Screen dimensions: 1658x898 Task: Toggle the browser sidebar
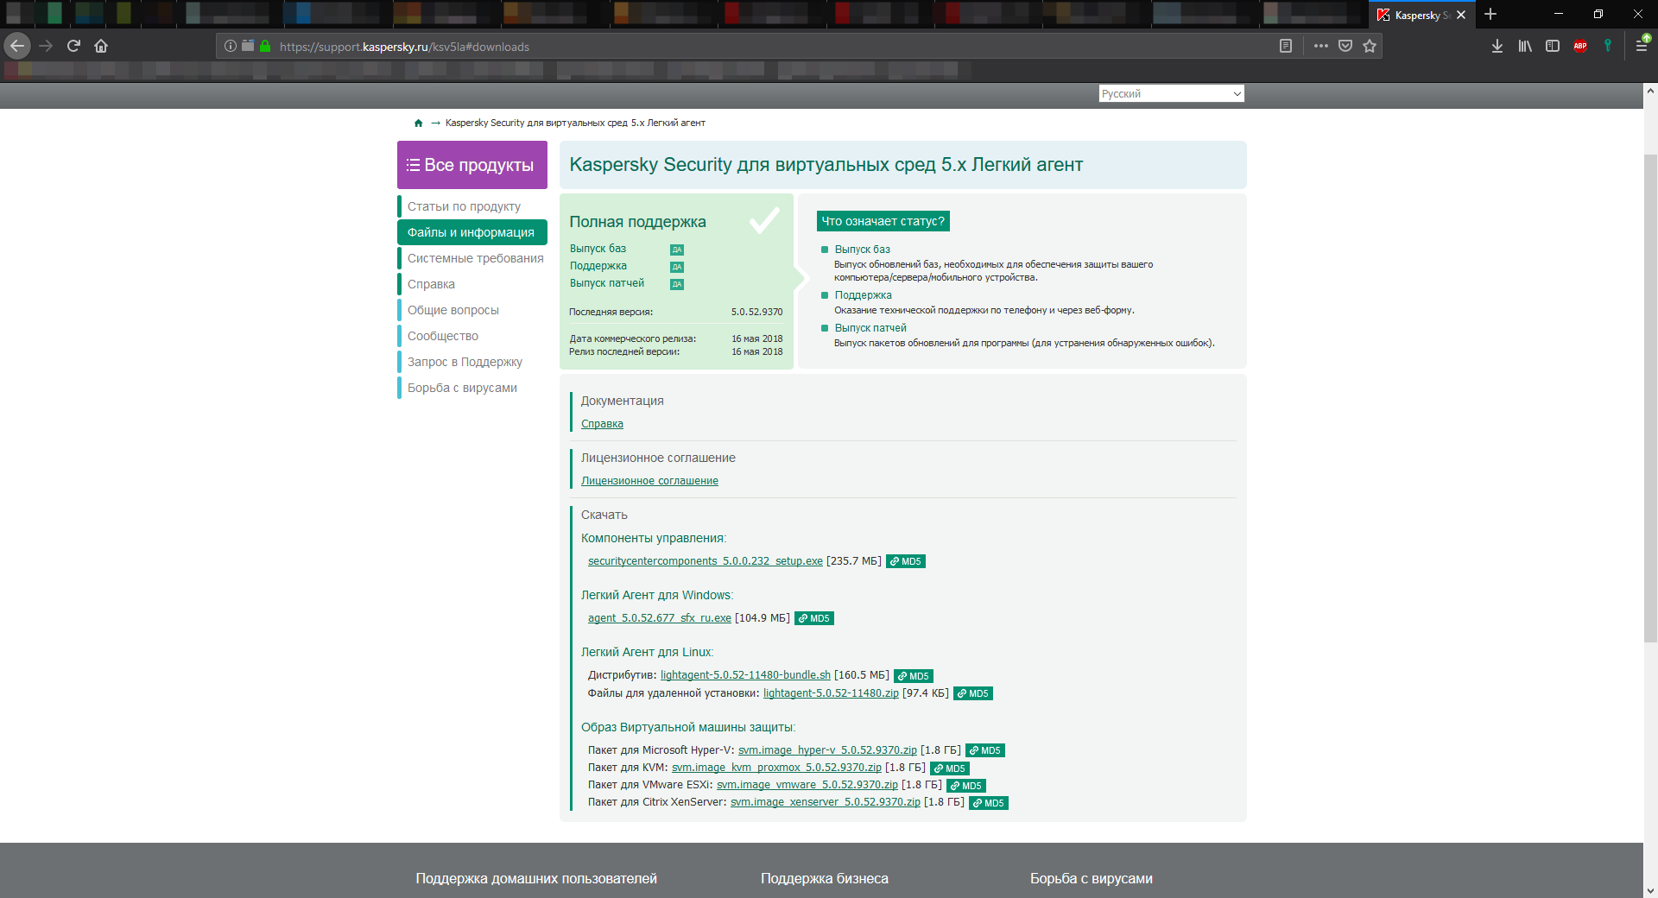[x=1553, y=46]
